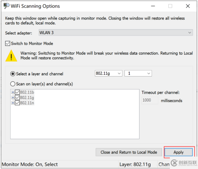Click the WiFi Scanning Options title bar icon

click(6, 6)
